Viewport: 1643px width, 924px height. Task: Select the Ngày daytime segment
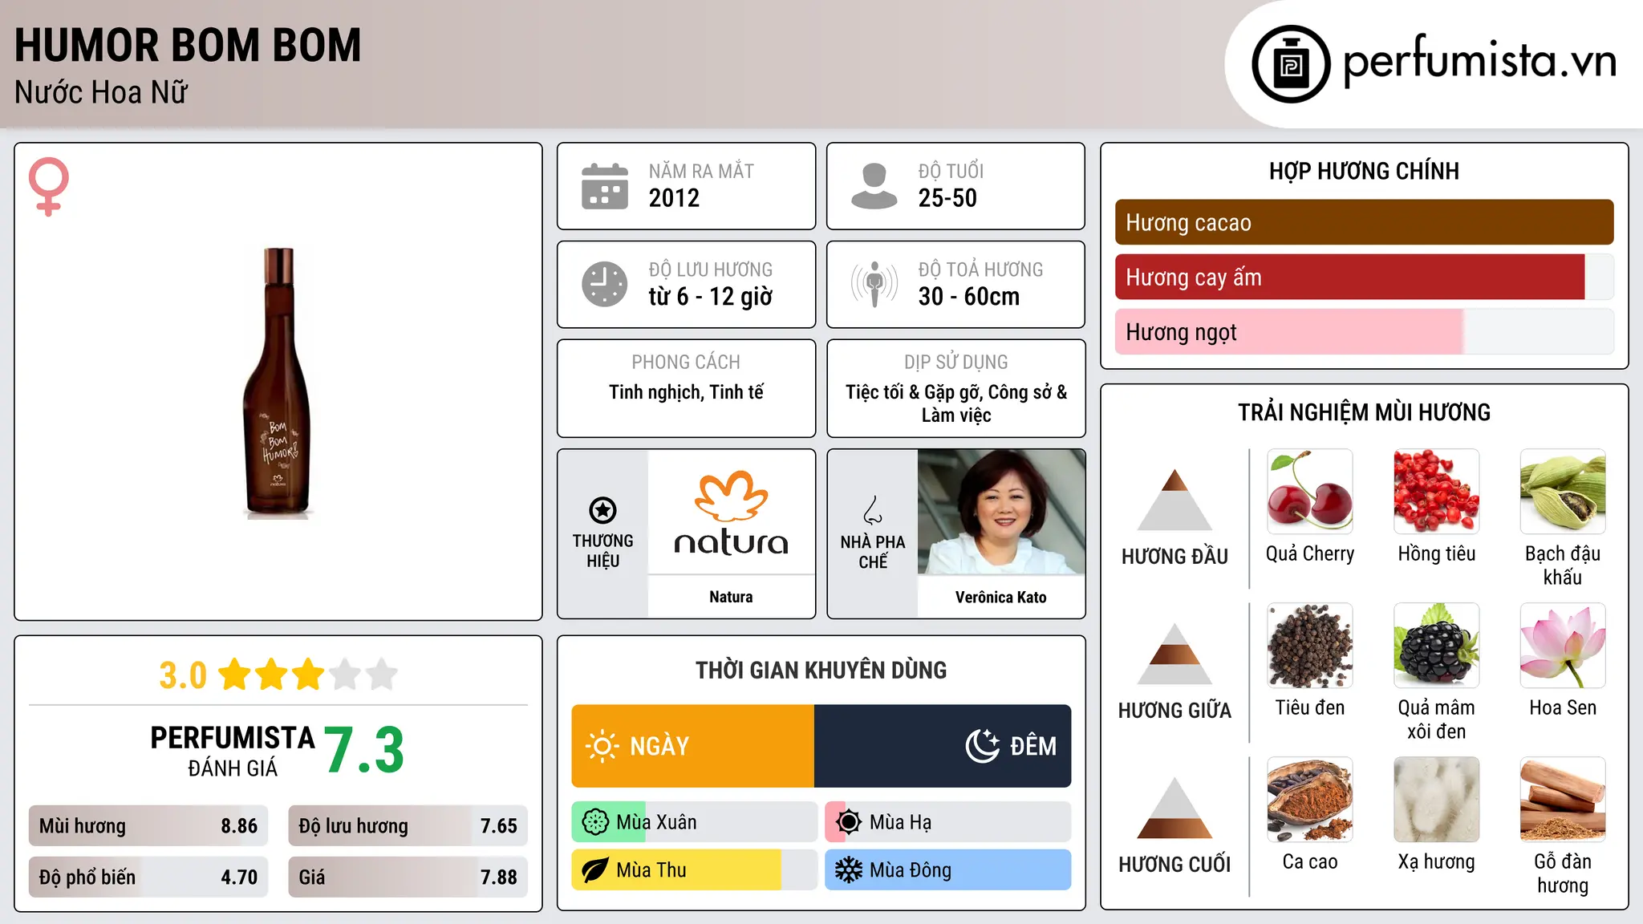pos(693,746)
